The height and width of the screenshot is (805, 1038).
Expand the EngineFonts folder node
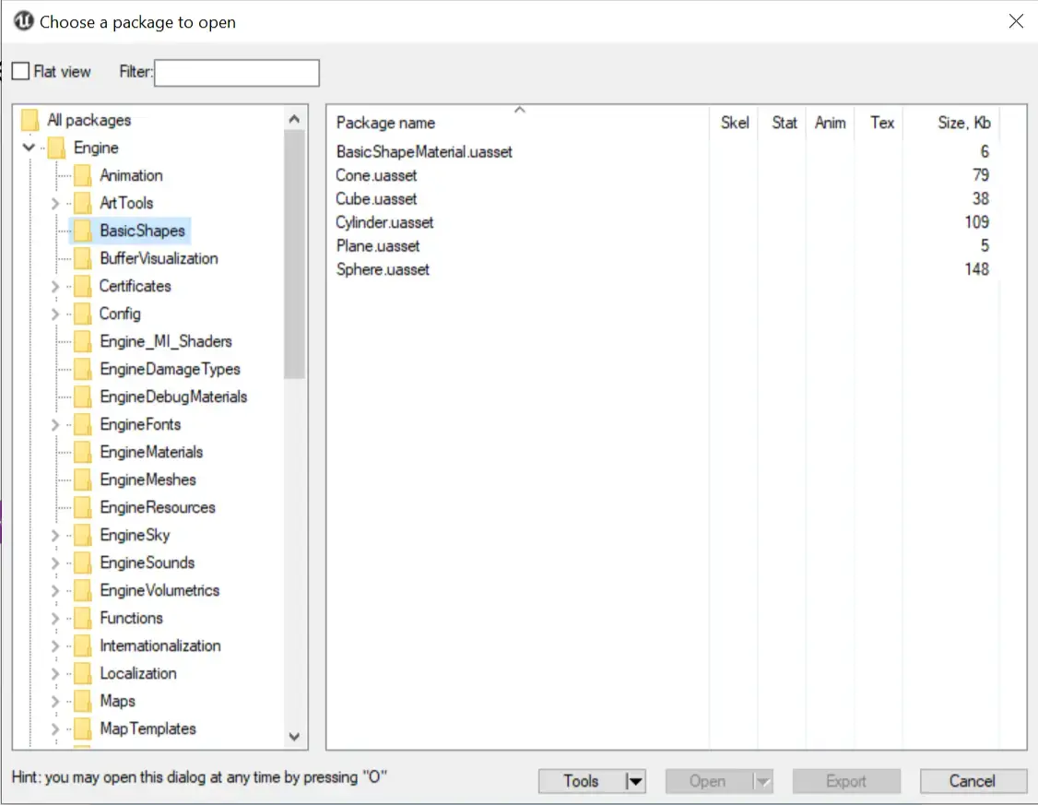coord(55,424)
